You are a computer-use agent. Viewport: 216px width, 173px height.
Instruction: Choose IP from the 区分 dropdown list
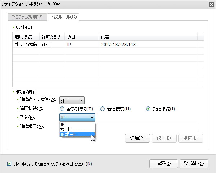point(77,124)
